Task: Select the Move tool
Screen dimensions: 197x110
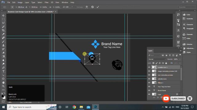Action: coord(3,16)
